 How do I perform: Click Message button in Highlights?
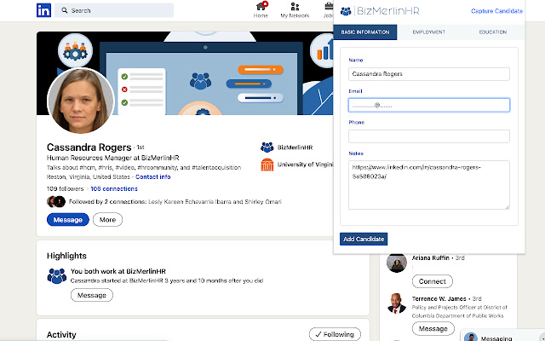[x=92, y=295]
